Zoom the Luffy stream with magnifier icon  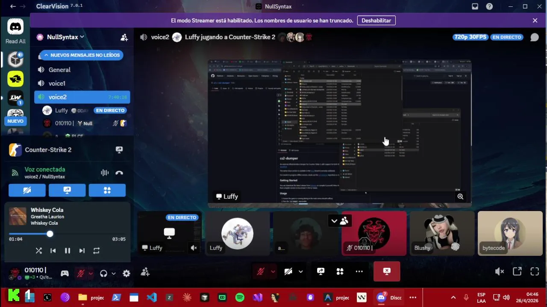pos(460,197)
